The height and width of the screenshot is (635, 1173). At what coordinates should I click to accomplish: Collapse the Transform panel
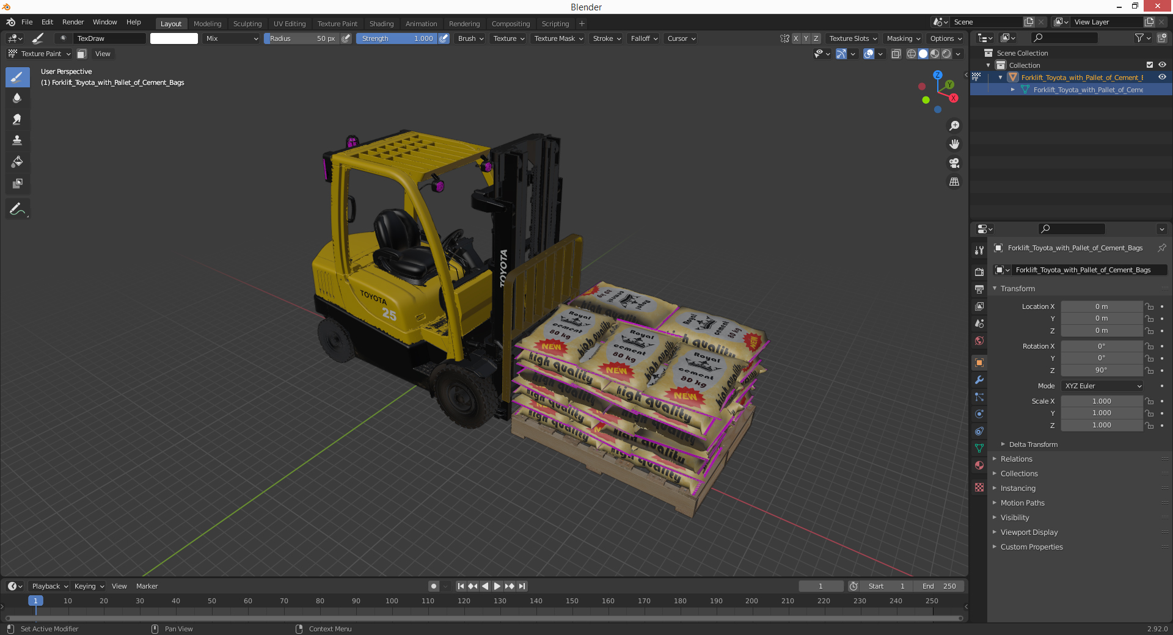tap(1017, 289)
